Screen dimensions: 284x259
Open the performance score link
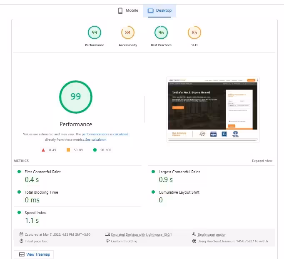click(x=95, y=134)
